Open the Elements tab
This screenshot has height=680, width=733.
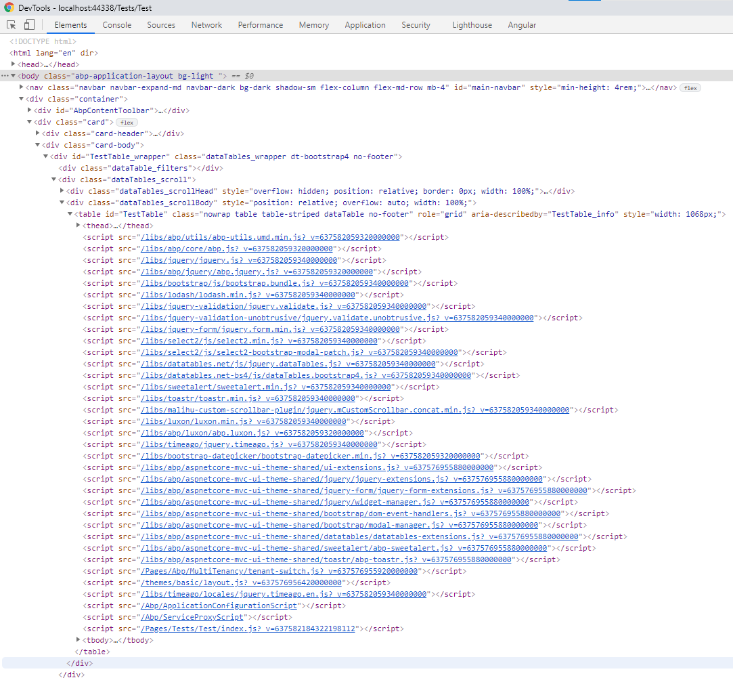pos(70,25)
